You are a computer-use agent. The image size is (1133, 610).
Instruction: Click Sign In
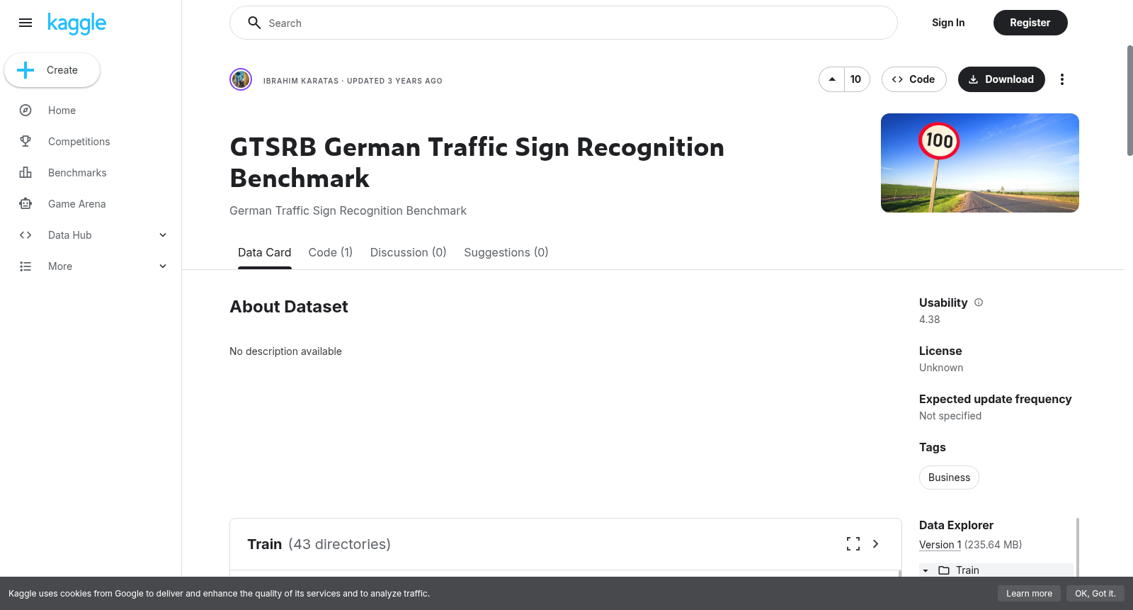coord(948,23)
